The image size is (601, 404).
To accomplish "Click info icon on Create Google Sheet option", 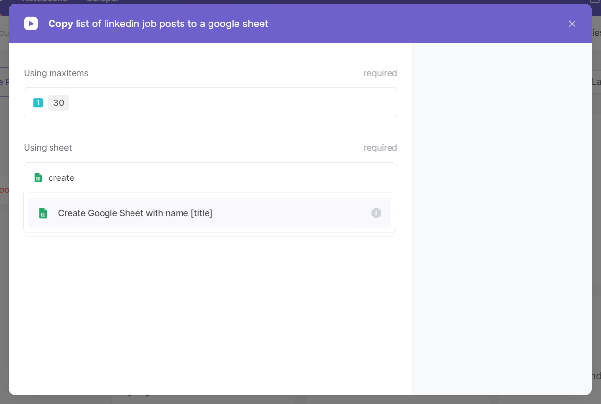I will click(x=376, y=213).
